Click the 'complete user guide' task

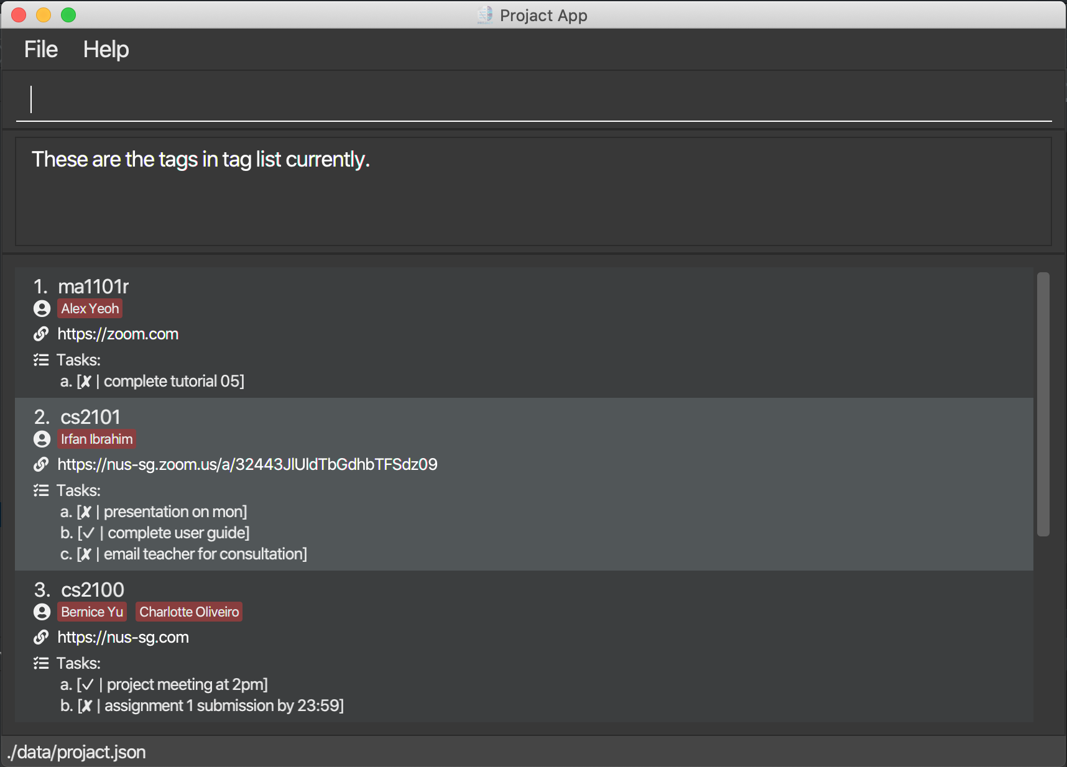(155, 533)
